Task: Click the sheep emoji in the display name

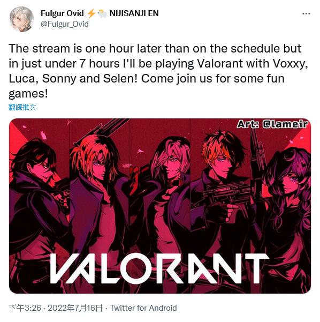Action: [102, 13]
